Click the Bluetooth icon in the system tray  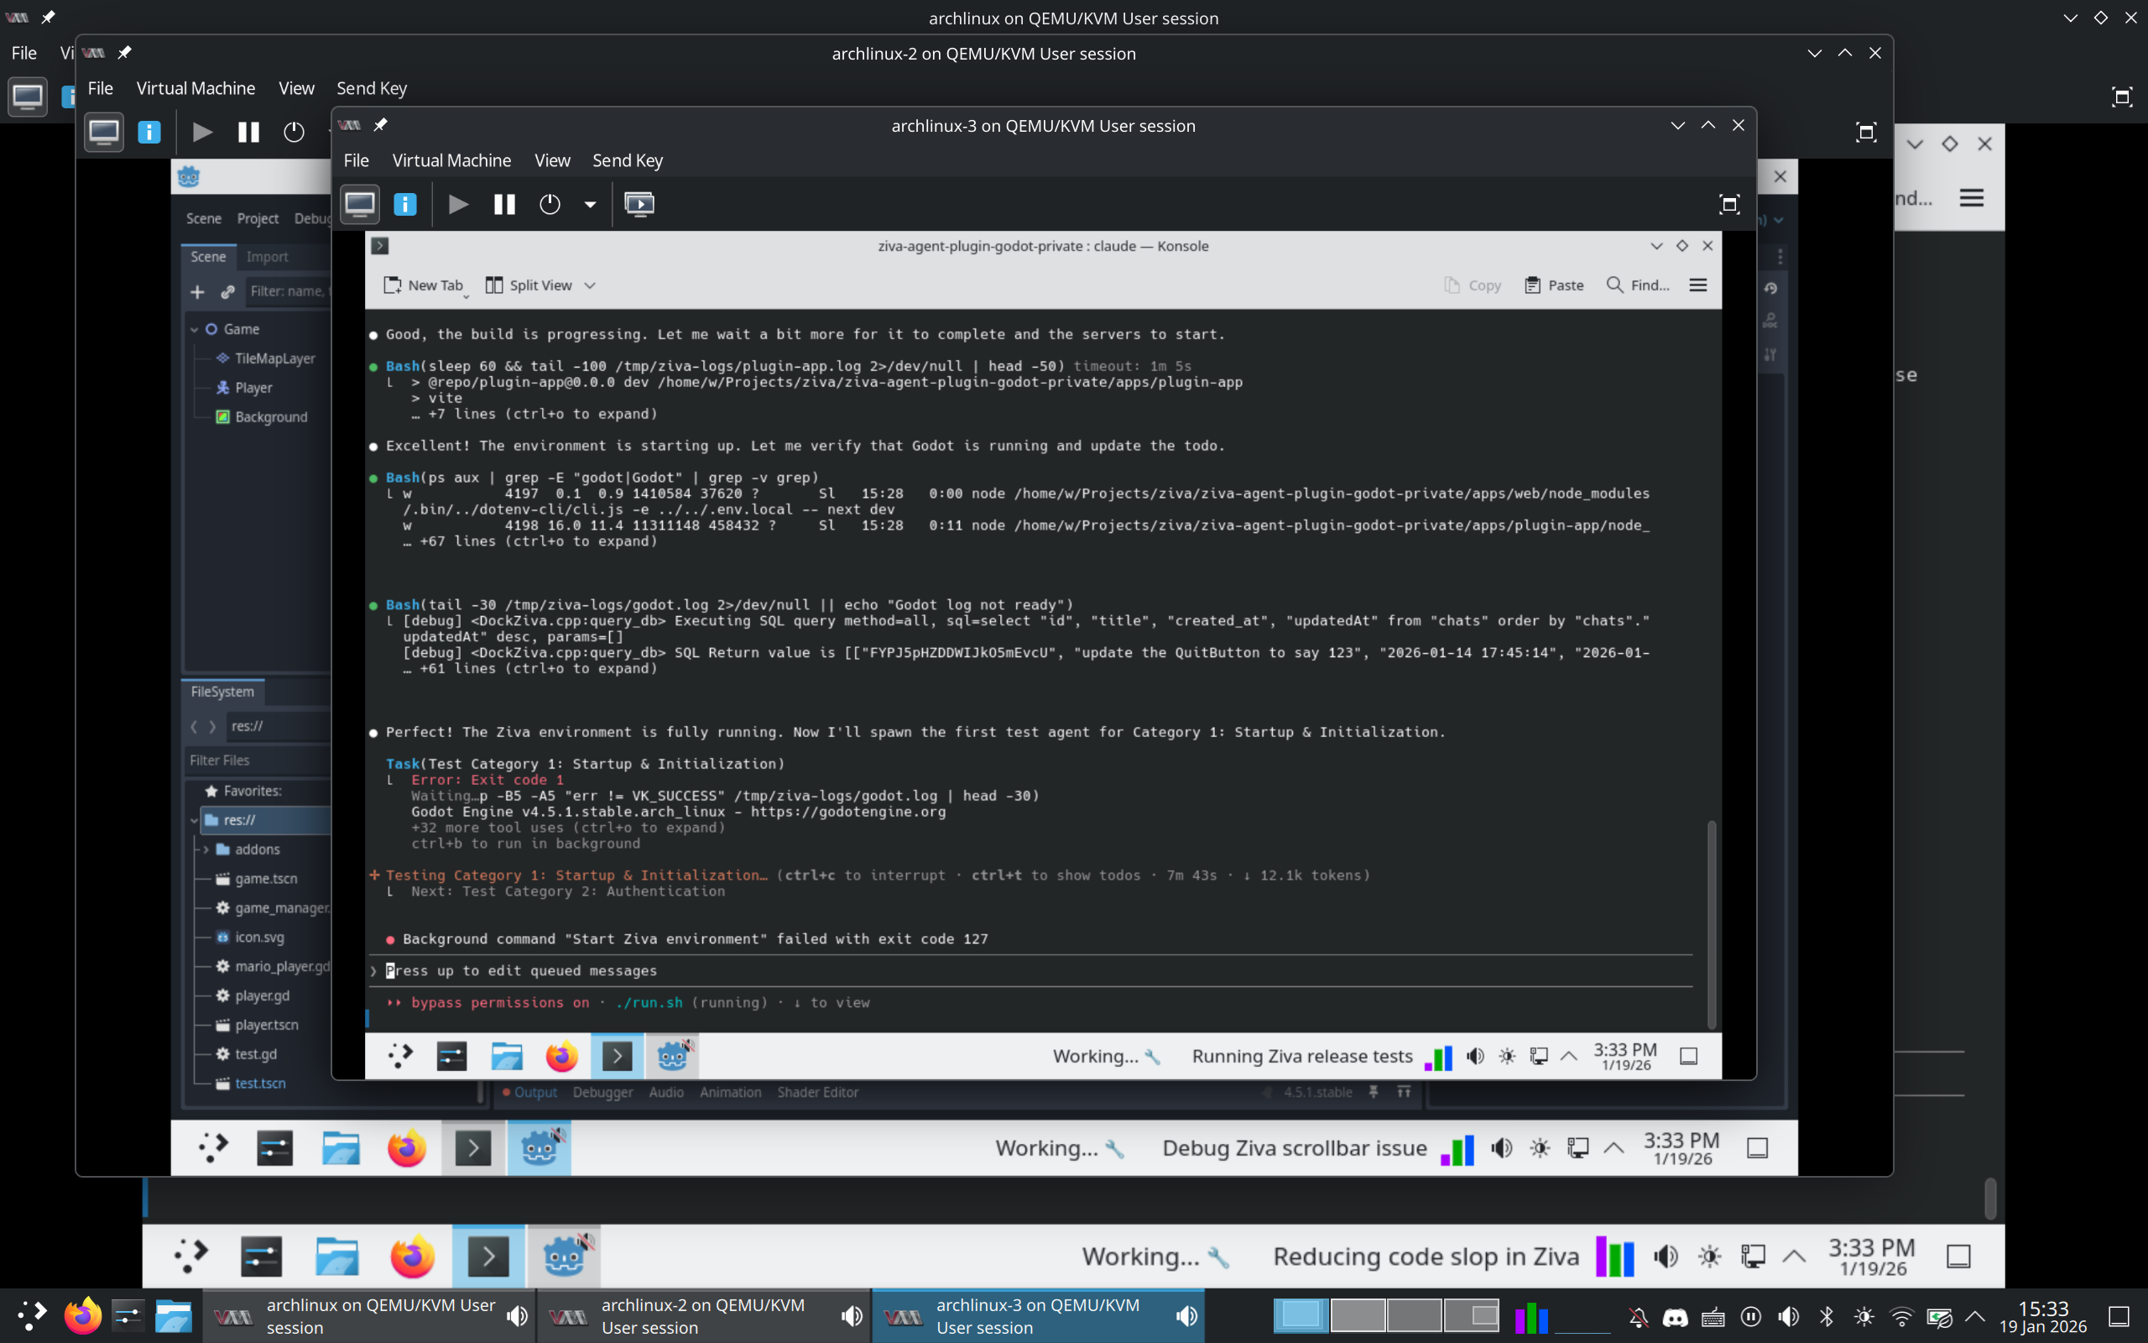[1826, 1315]
